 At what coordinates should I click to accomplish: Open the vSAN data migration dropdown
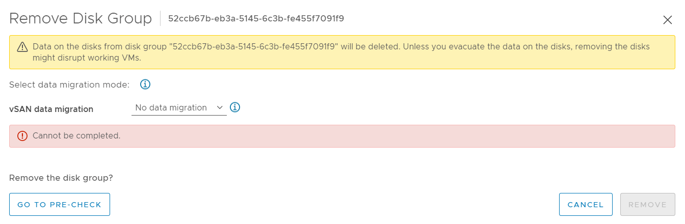pos(179,108)
